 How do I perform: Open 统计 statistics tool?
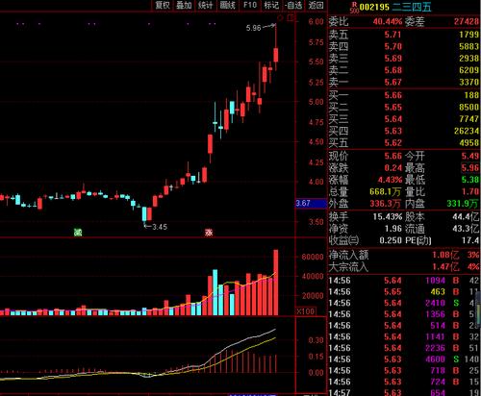click(206, 5)
